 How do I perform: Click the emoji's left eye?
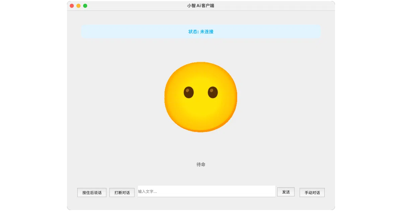(x=189, y=92)
